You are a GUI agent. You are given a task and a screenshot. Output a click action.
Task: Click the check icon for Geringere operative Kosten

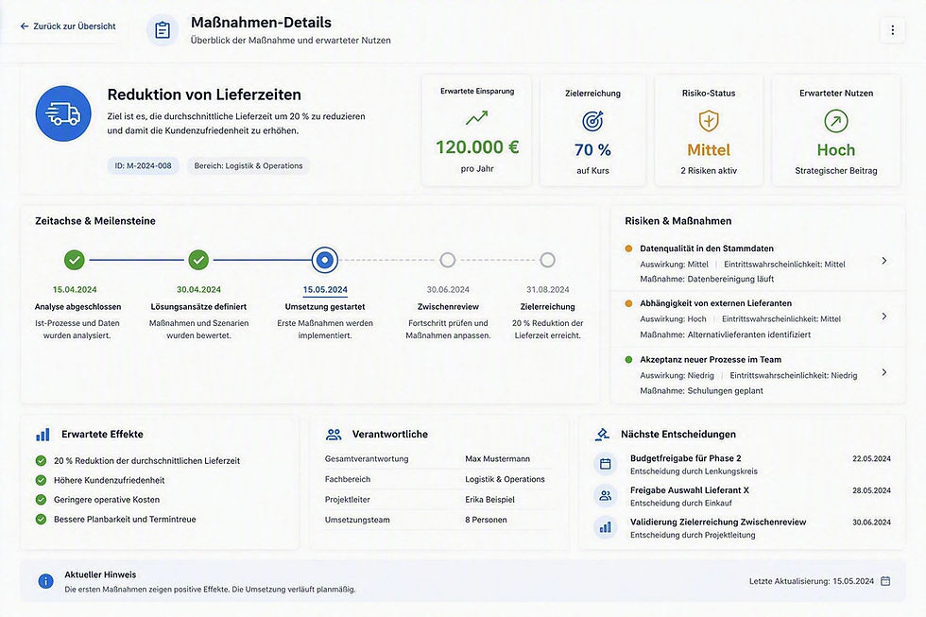tap(41, 500)
